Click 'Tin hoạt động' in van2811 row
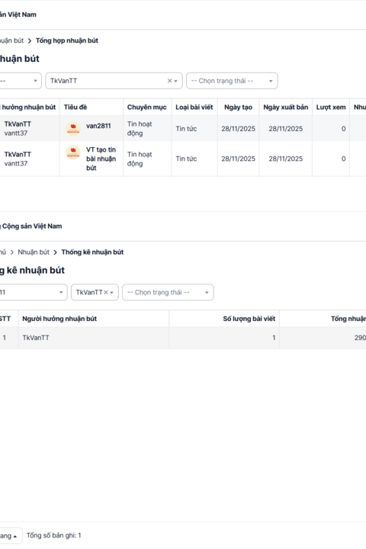 pyautogui.click(x=140, y=129)
